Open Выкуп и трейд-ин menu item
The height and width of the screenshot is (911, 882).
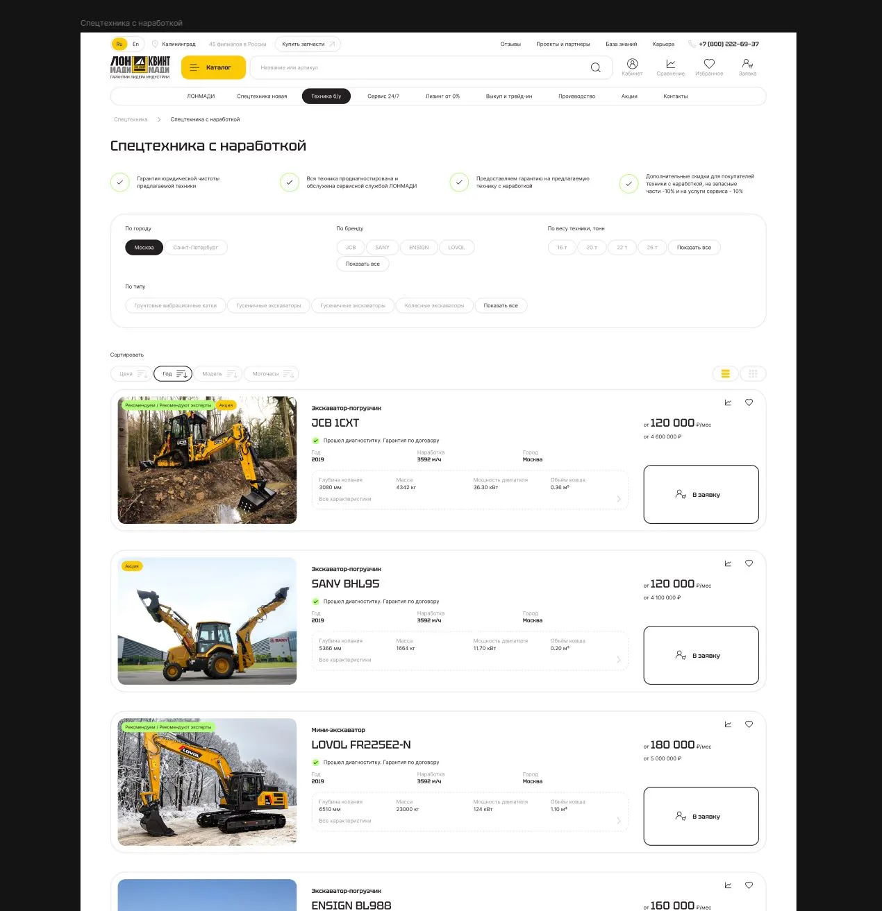(x=509, y=96)
